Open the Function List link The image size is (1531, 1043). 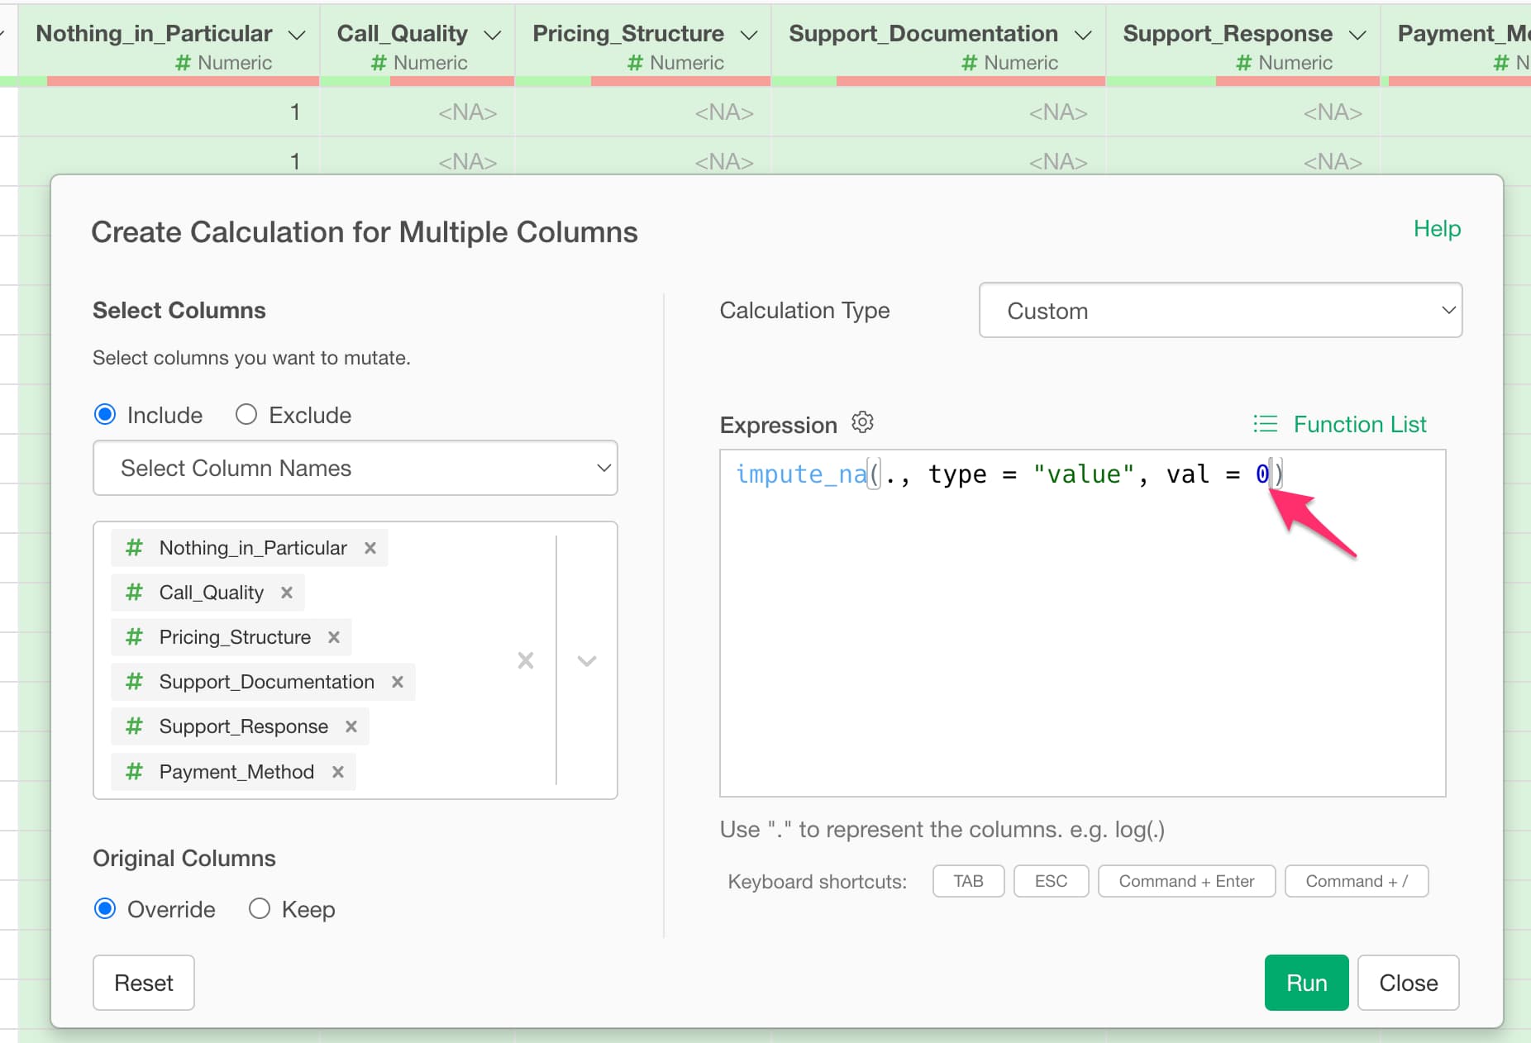click(1341, 424)
